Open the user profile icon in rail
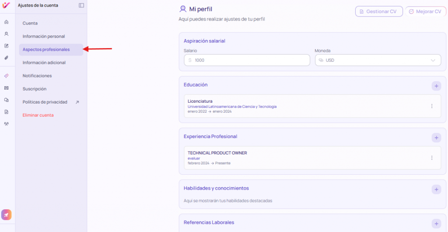448x232 pixels. tap(6, 34)
